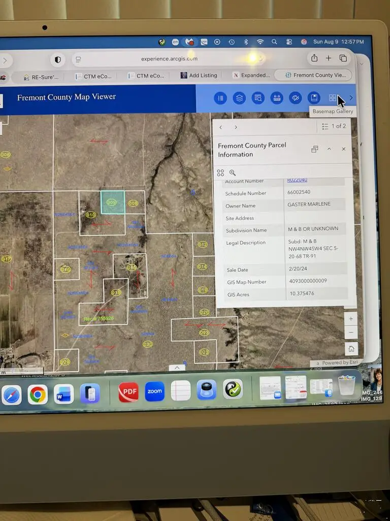
Task: Click the GIS Acres value 10.375476
Action: coord(302,294)
